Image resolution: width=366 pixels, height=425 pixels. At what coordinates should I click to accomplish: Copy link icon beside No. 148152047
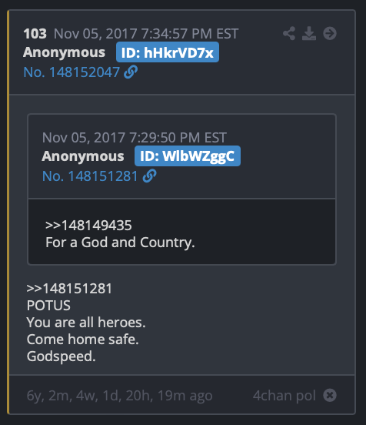131,72
